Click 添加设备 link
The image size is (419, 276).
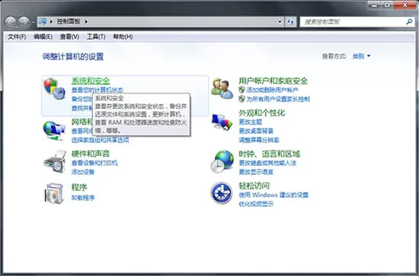(x=83, y=172)
